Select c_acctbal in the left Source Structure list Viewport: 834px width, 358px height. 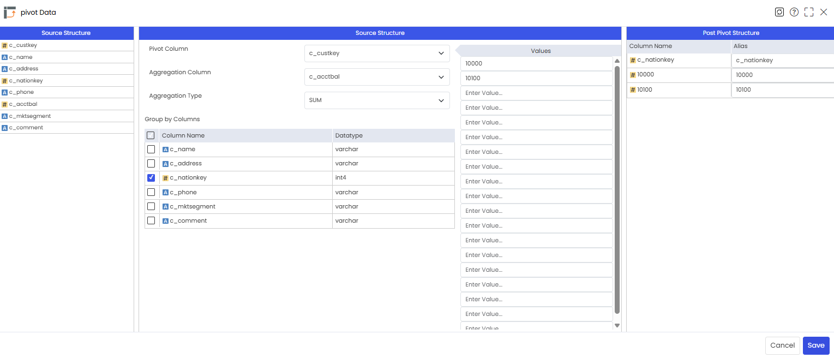click(67, 104)
